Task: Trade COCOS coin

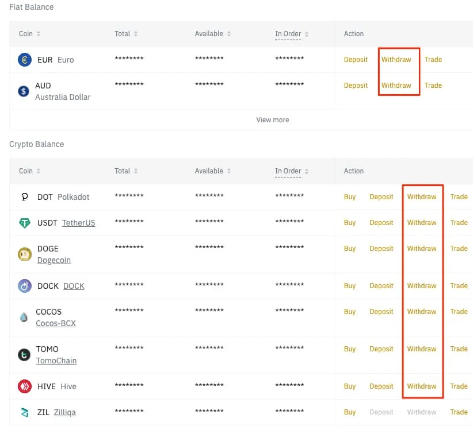Action: point(459,312)
